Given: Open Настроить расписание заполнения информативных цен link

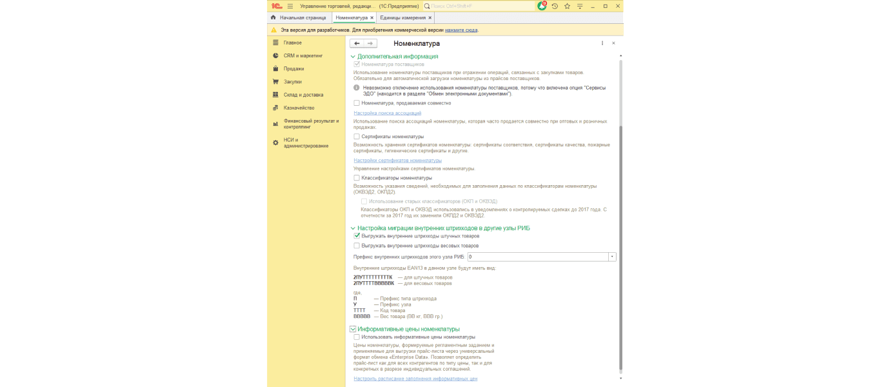Looking at the screenshot, I should pyautogui.click(x=415, y=379).
